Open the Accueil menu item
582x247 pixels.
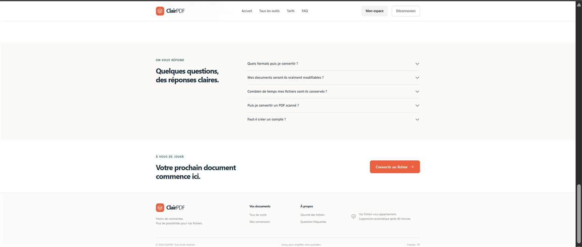pos(247,11)
